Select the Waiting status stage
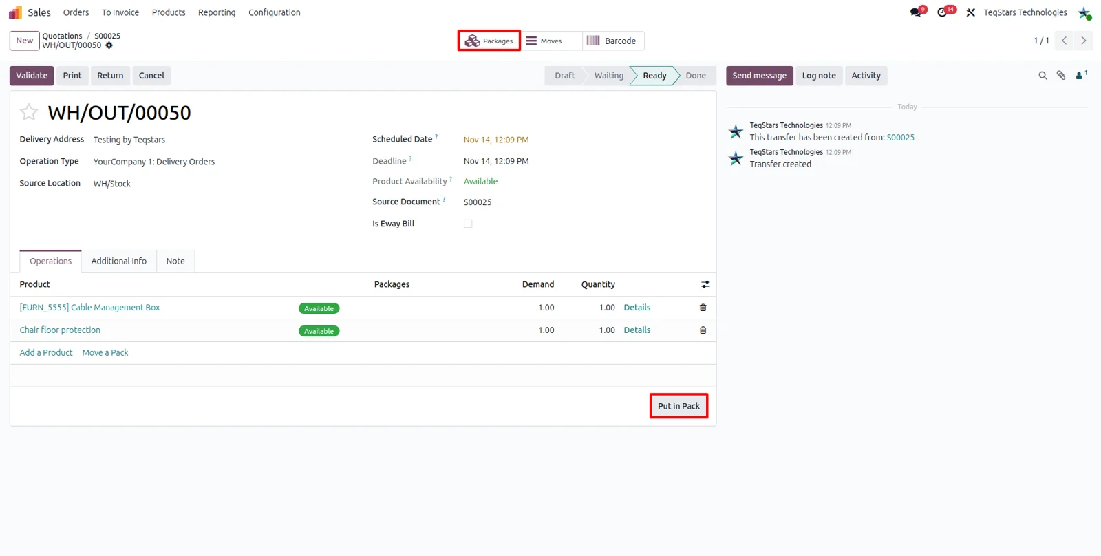Screen dimensions: 1101x556 point(608,76)
